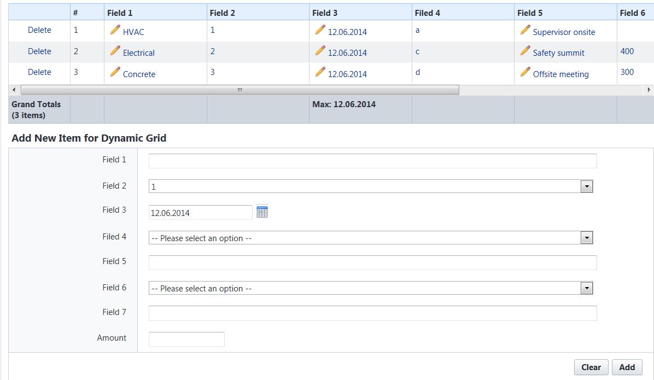Click the Field 6 column header
This screenshot has height=380, width=654.
coord(635,13)
